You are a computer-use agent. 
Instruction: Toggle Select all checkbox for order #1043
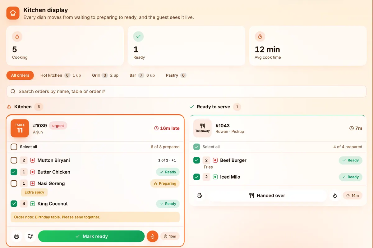(x=196, y=147)
